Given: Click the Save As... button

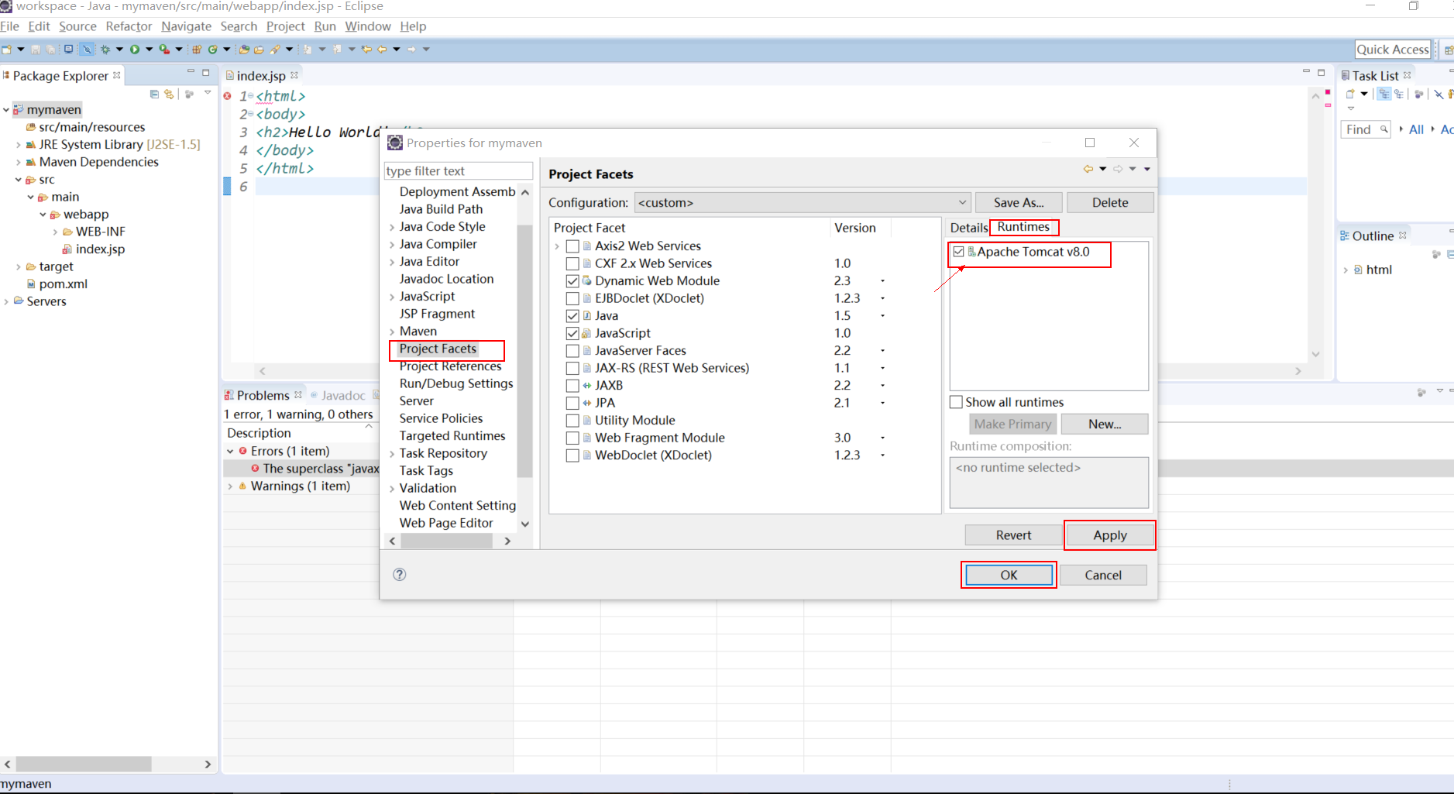Looking at the screenshot, I should tap(1019, 203).
